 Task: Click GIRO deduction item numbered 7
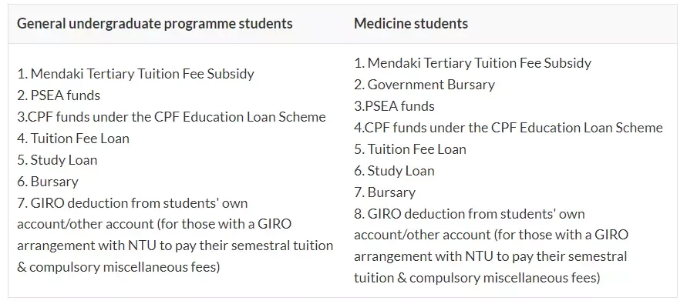pyautogui.click(x=175, y=235)
